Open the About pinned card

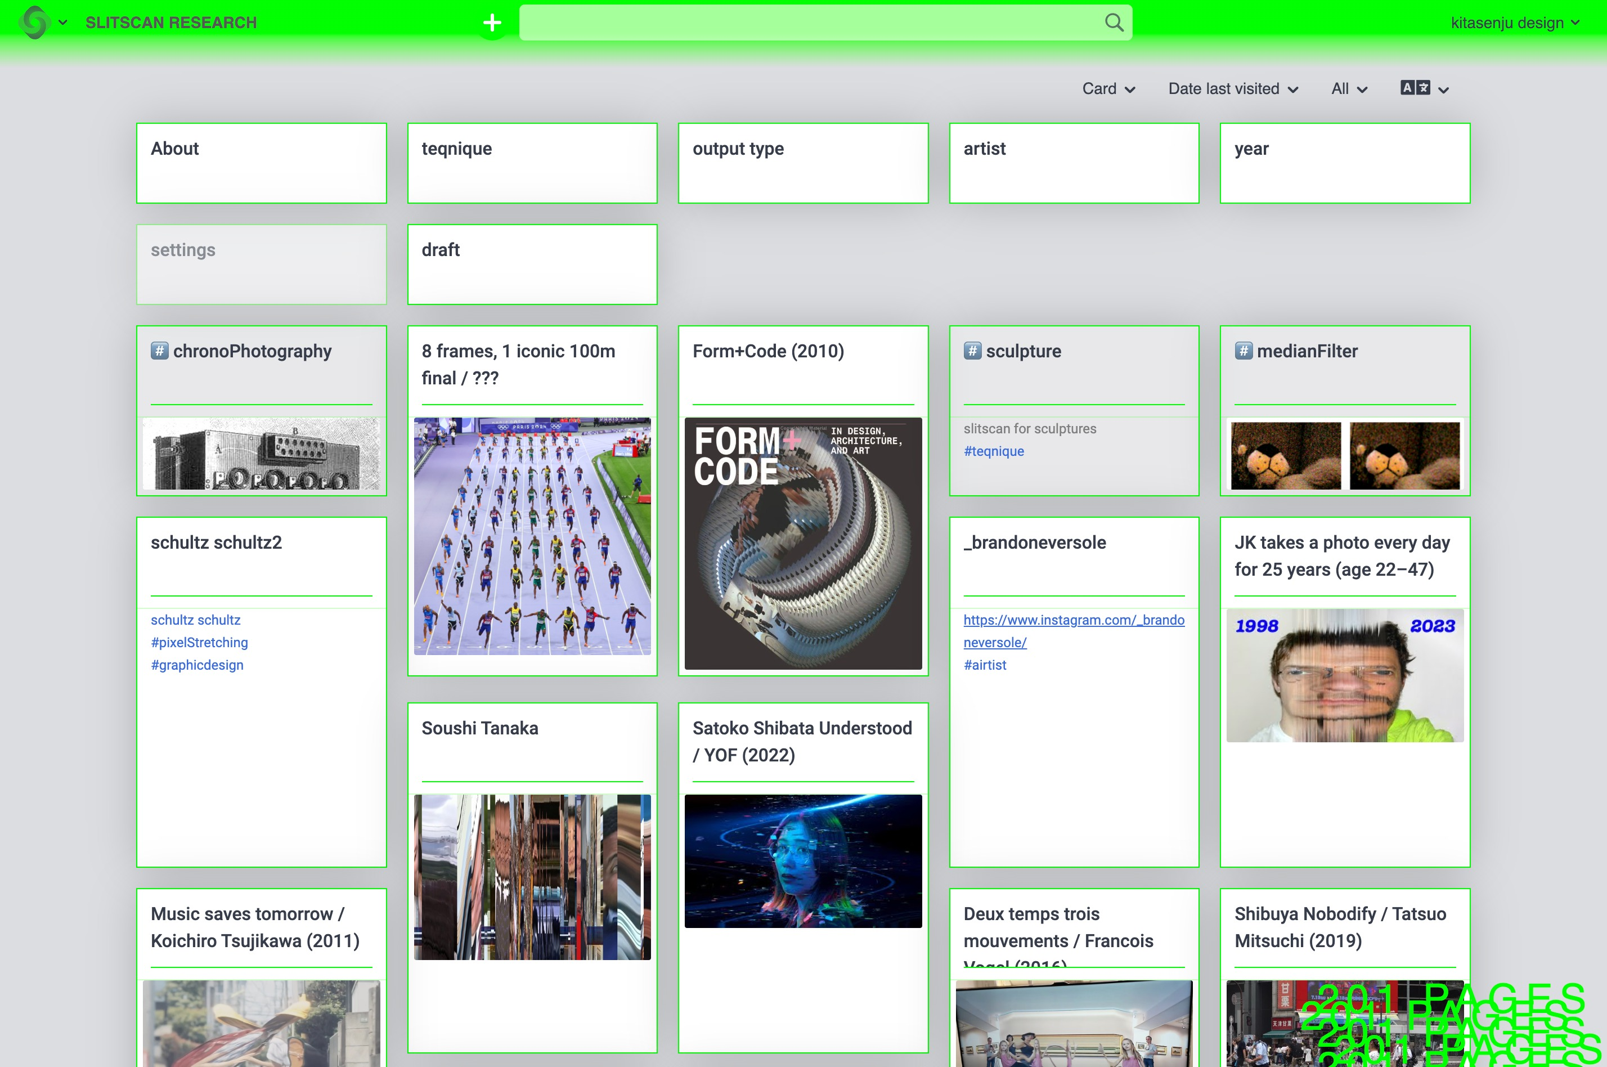tap(261, 163)
